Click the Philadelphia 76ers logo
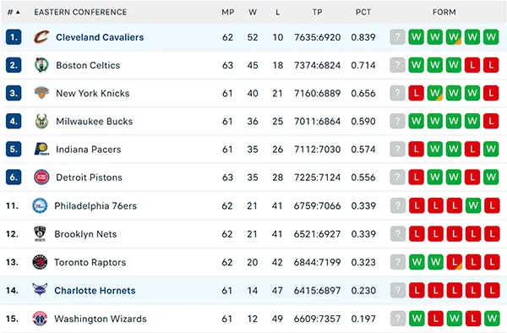507x333 pixels. [x=40, y=205]
